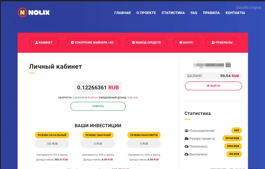Select the Режим начальный investment badge
The width and height of the screenshot is (265, 169).
pyautogui.click(x=52, y=135)
